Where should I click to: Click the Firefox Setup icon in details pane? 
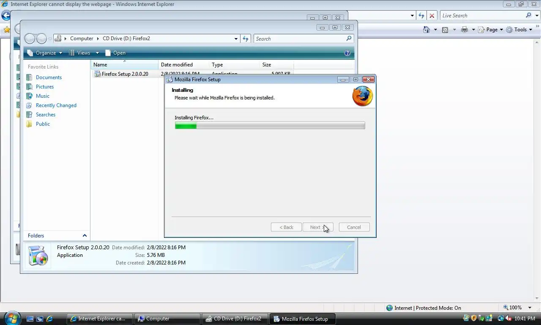(38, 255)
